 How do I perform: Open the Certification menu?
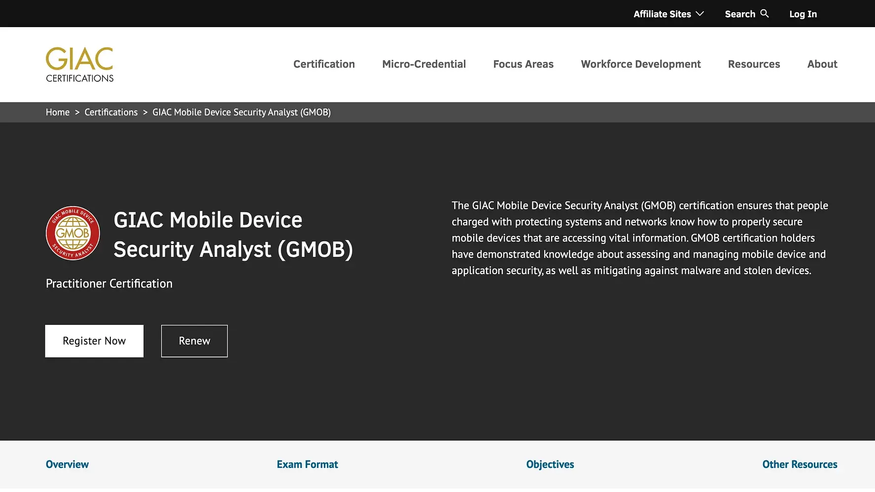pyautogui.click(x=324, y=64)
